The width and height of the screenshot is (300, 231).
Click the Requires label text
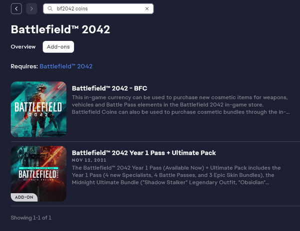[24, 66]
